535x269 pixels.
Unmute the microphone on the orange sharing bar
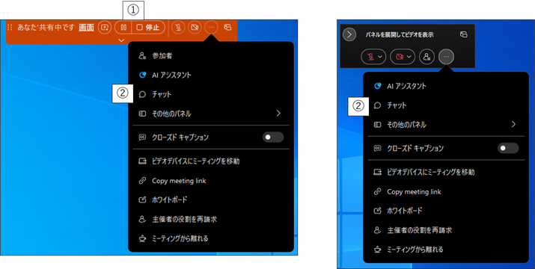pos(178,28)
